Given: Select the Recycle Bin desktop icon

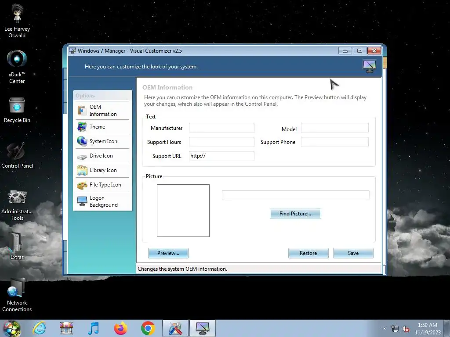Looking at the screenshot, I should (x=17, y=110).
